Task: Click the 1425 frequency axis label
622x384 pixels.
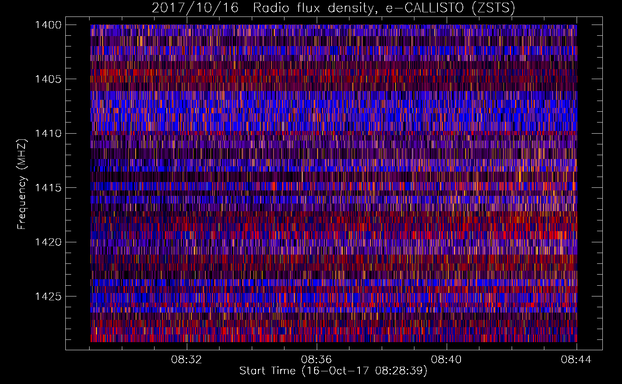Action: tap(48, 296)
